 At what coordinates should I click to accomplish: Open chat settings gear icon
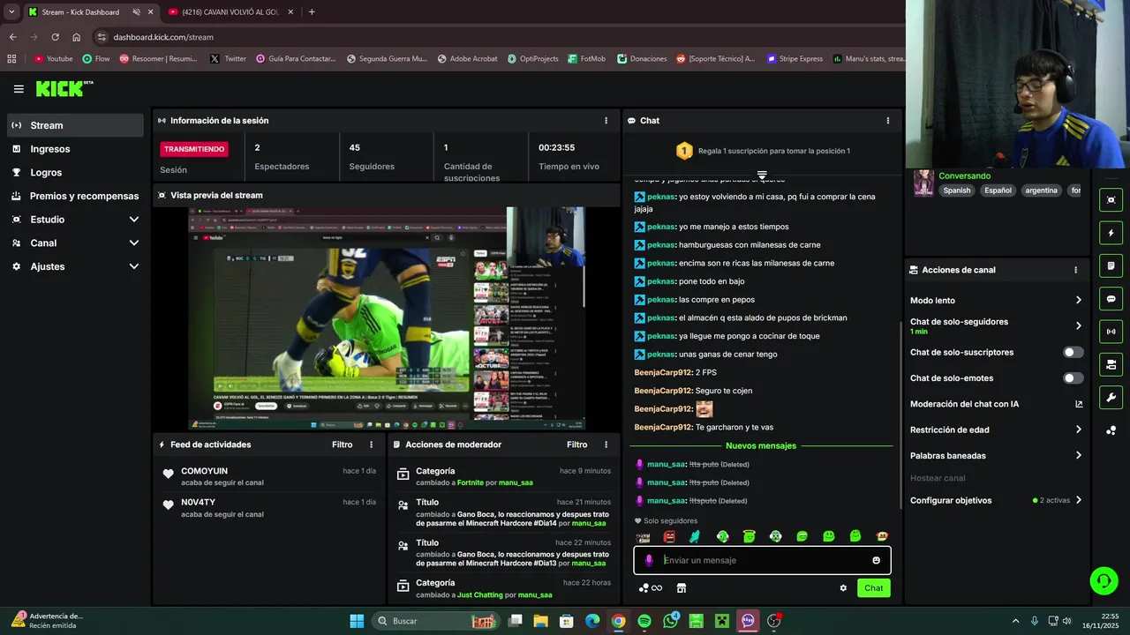pyautogui.click(x=843, y=588)
